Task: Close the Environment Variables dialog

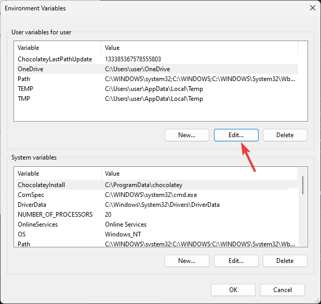Action: point(312,8)
